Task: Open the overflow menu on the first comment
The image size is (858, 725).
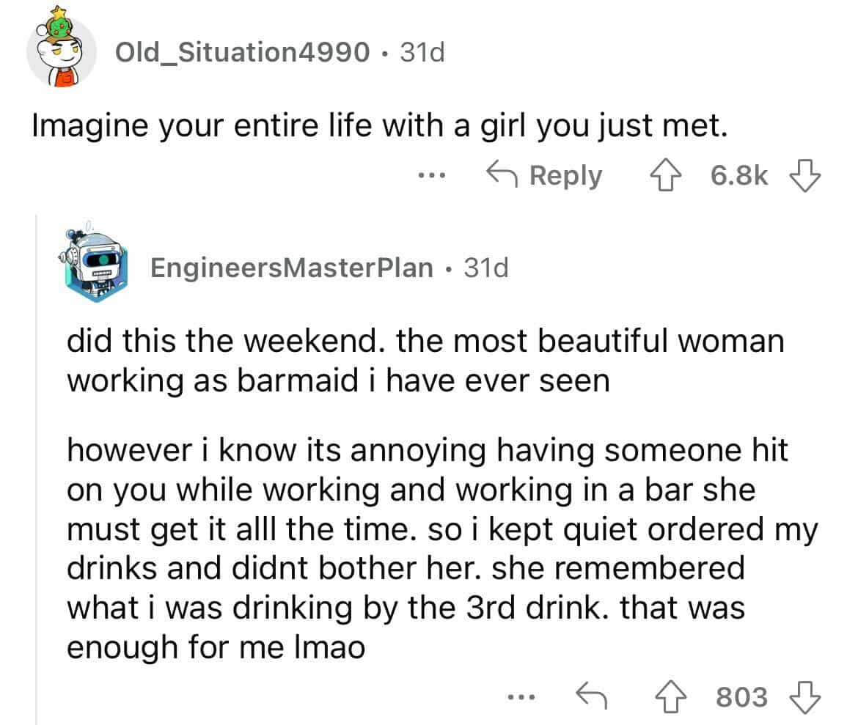Action: point(432,176)
